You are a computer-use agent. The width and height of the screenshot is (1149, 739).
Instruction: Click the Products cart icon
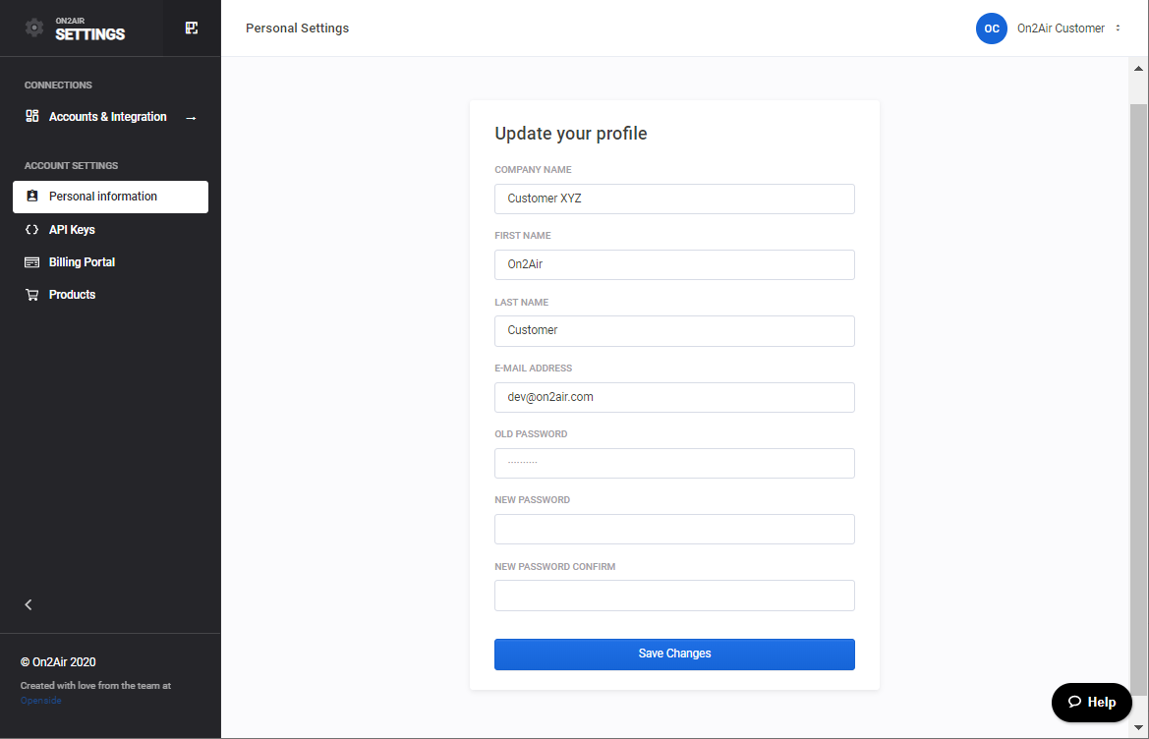(32, 295)
